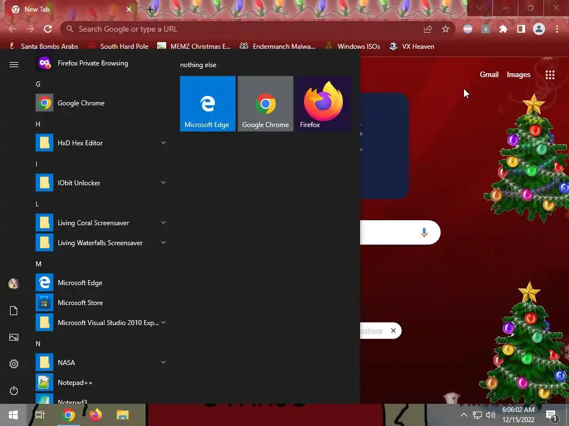
Task: Open File Explorer from the taskbar
Action: click(x=123, y=415)
